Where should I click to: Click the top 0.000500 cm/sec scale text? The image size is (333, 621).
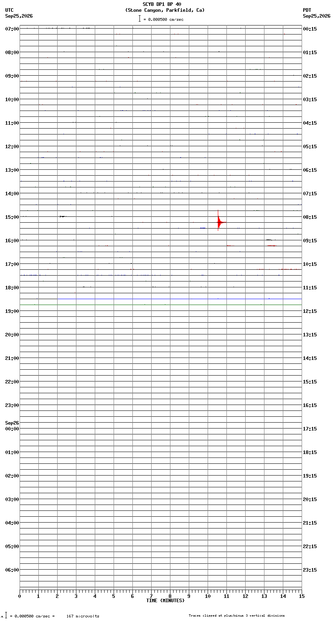(x=166, y=19)
